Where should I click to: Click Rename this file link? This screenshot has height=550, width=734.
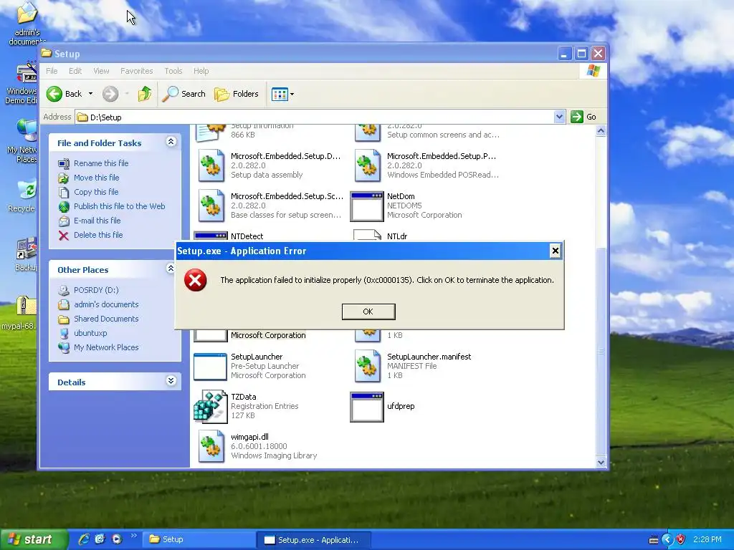(x=101, y=163)
